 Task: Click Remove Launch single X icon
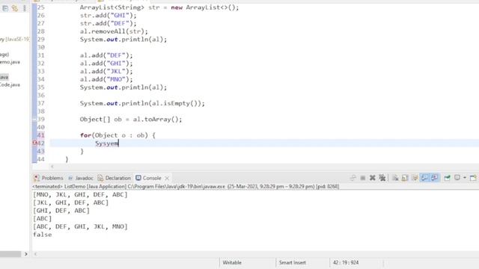click(373, 178)
